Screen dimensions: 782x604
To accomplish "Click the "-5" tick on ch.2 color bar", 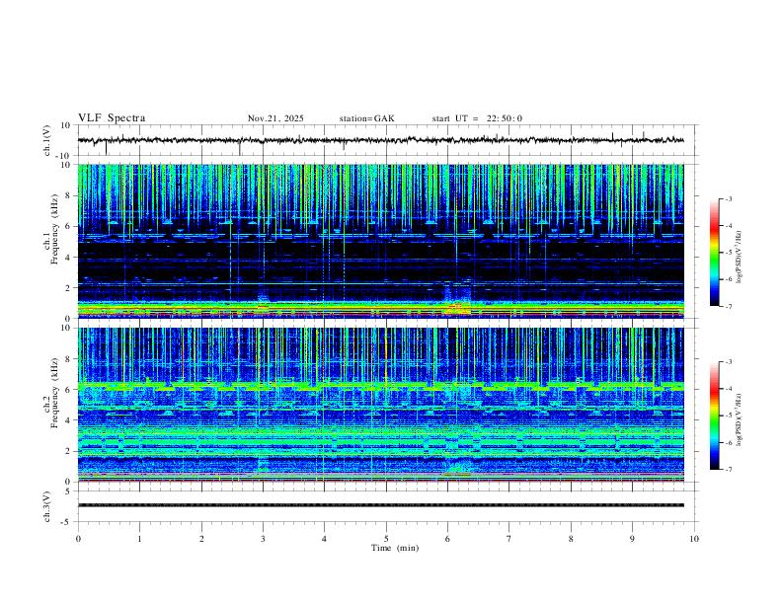I will coord(728,415).
